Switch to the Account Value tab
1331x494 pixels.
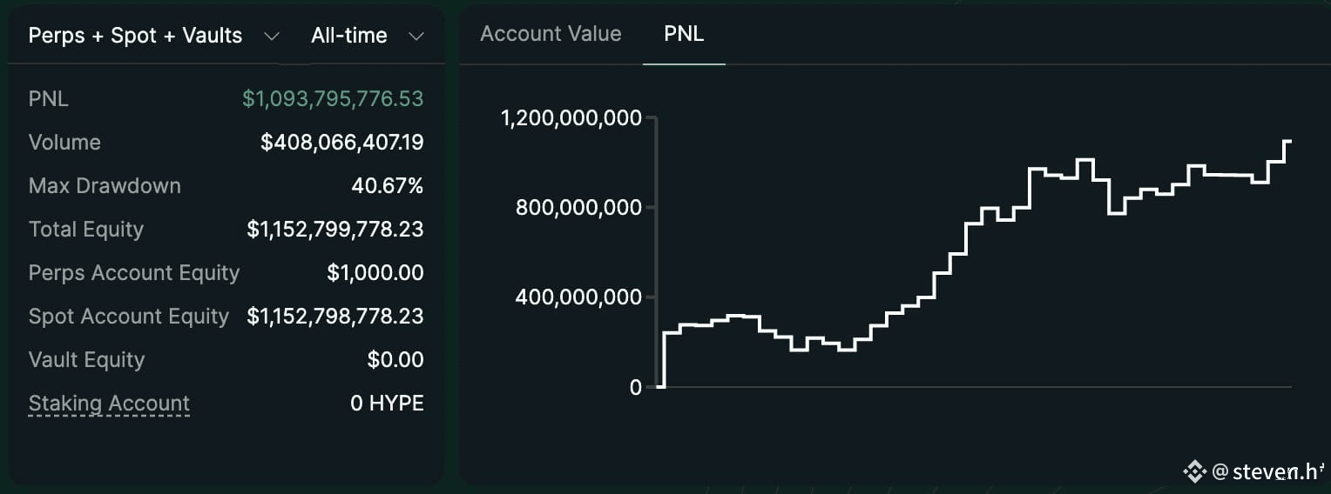[x=551, y=34]
